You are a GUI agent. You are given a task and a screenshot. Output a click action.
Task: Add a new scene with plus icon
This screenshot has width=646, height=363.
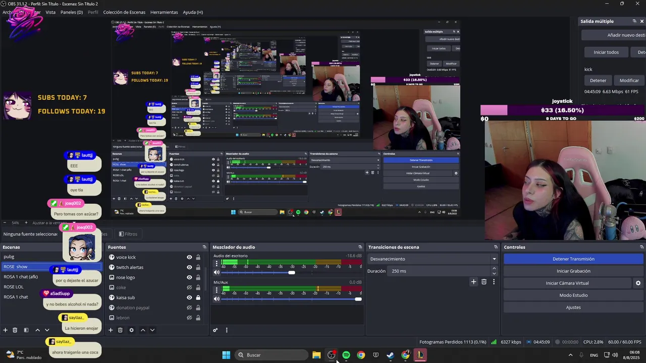click(x=6, y=330)
